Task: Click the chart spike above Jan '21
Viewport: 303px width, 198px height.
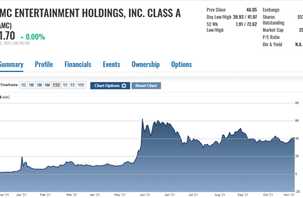Action: point(22,157)
